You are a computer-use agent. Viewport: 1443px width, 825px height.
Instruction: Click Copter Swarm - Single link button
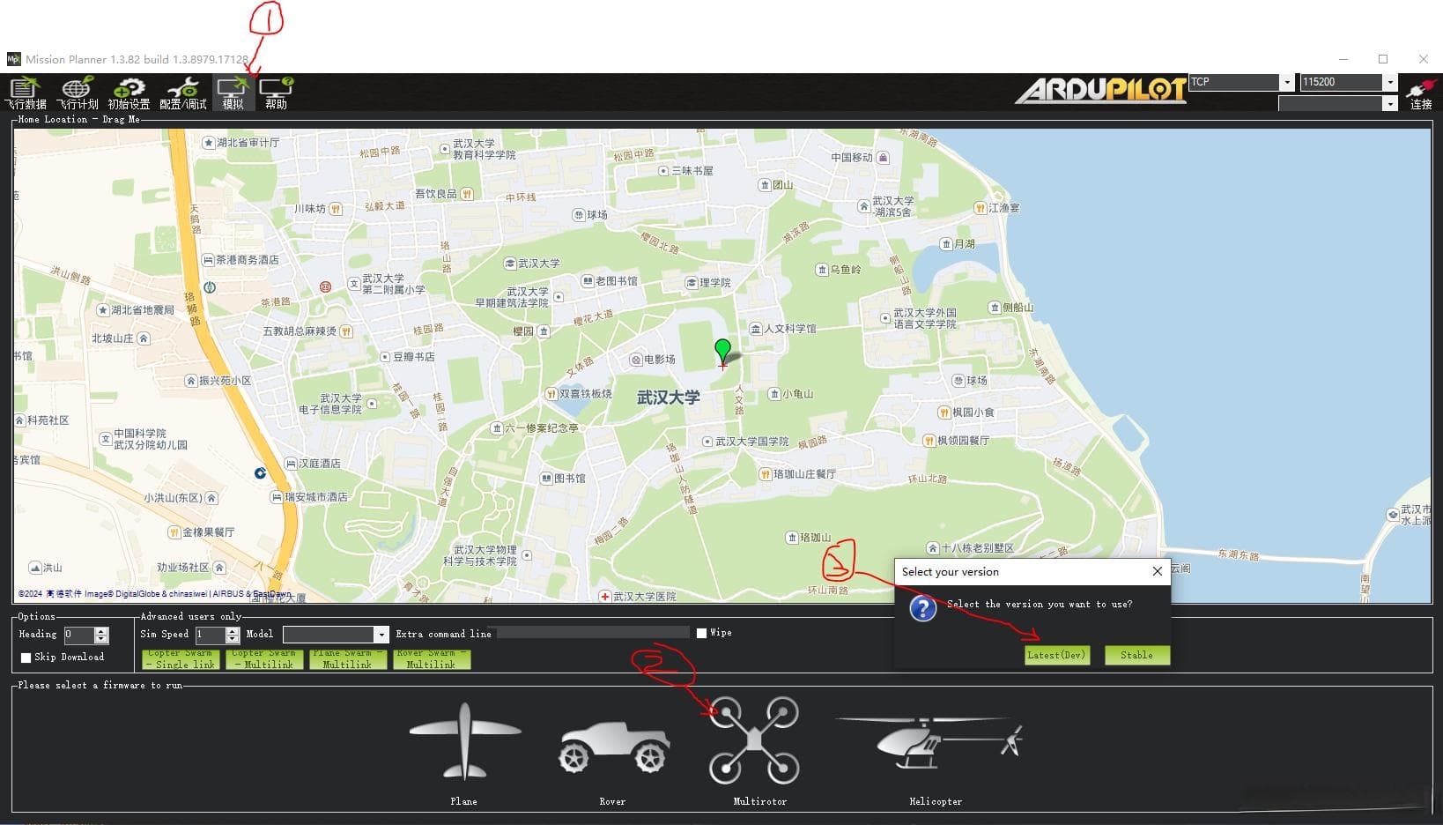click(x=181, y=659)
